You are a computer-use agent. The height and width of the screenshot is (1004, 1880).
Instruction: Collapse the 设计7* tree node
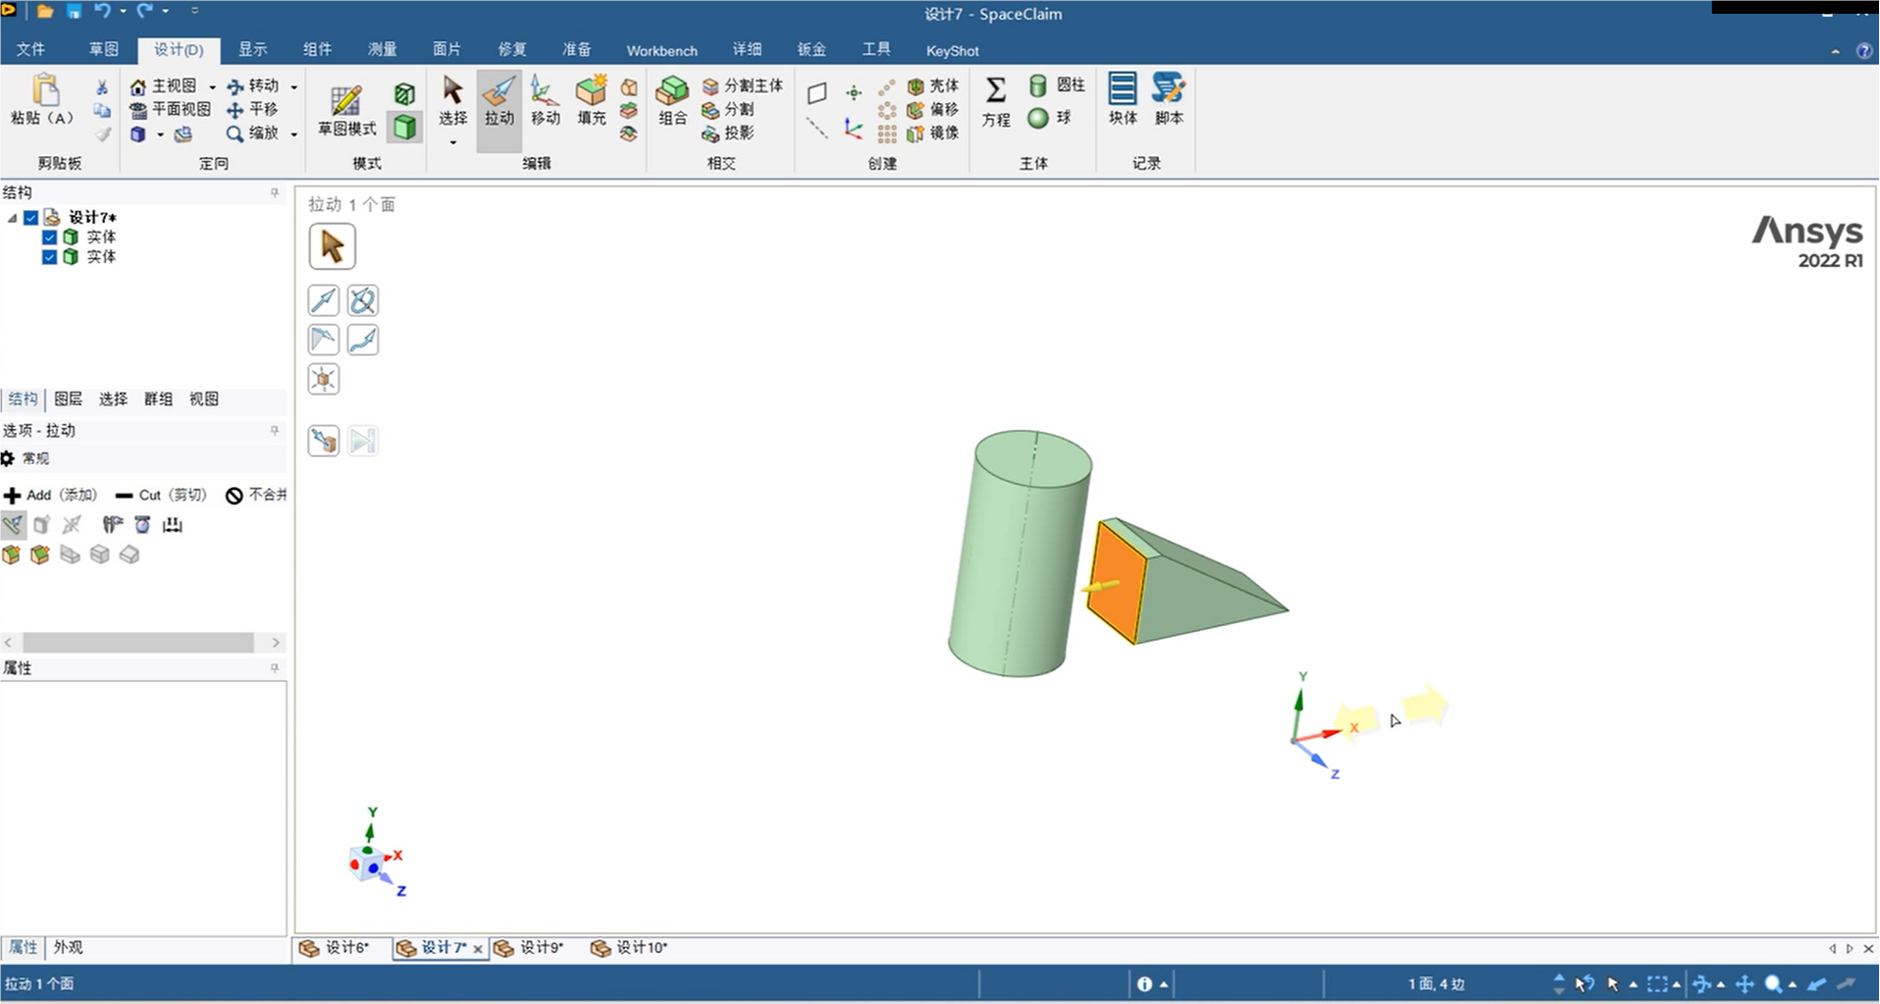(x=13, y=218)
